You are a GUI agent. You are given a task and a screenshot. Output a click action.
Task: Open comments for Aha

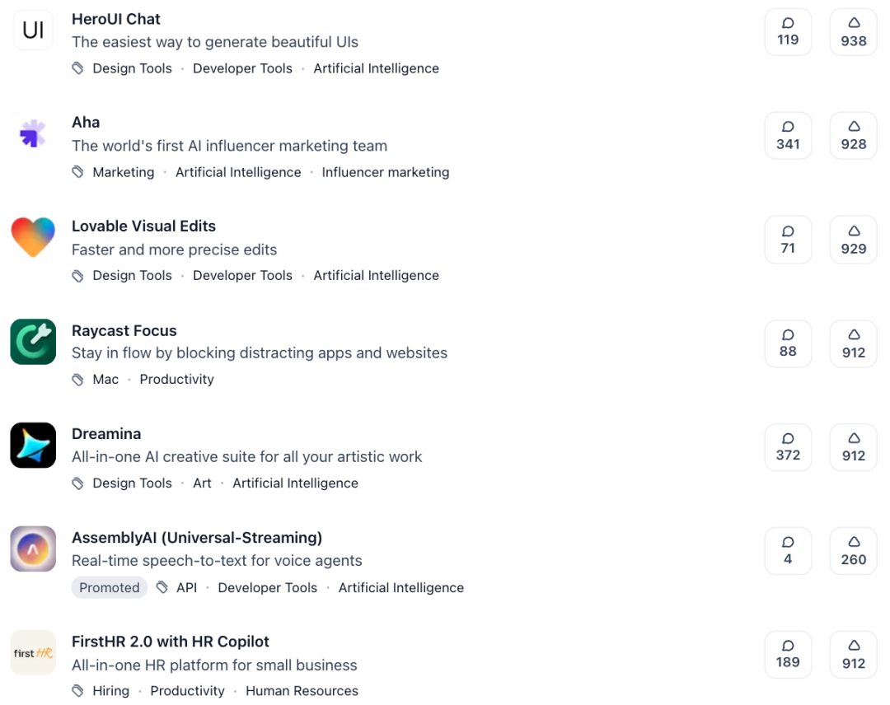(x=788, y=135)
